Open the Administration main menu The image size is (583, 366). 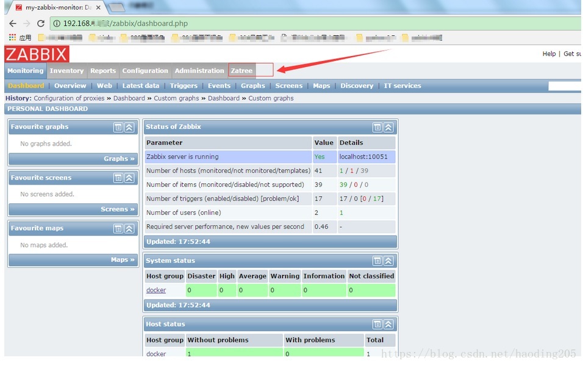pyautogui.click(x=199, y=71)
